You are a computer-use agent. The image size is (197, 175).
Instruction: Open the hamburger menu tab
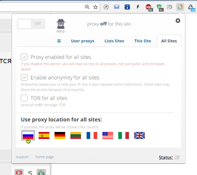click(x=59, y=41)
